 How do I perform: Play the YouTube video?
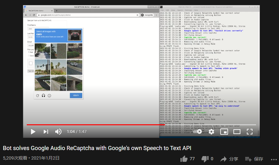pos(33,132)
